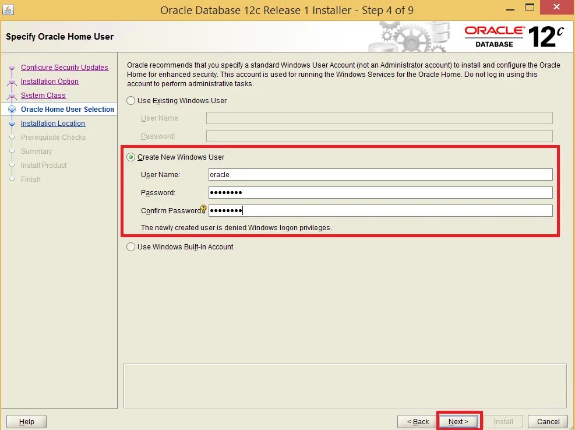Click text 'The newly created user is denied Windows logon privileges.'
The width and height of the screenshot is (575, 430).
tap(237, 228)
